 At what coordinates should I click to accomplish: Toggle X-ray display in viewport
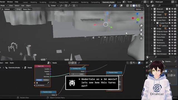pyautogui.click(x=127, y=6)
